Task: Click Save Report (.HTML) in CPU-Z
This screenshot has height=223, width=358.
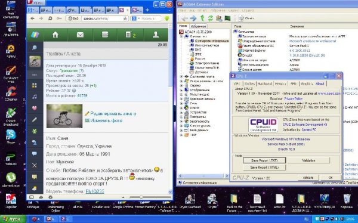Action: pyautogui.click(x=264, y=168)
